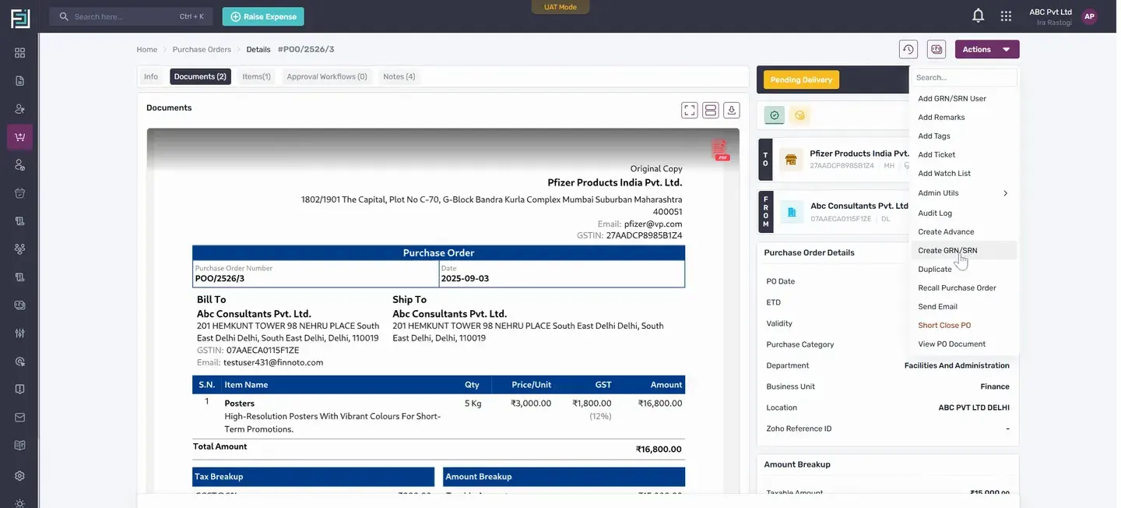Click the Raise Expense button
The image size is (1121, 508).
coord(263,16)
